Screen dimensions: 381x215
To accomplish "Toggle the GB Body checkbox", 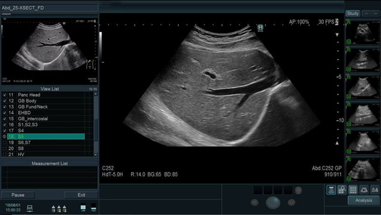I will [5, 101].
